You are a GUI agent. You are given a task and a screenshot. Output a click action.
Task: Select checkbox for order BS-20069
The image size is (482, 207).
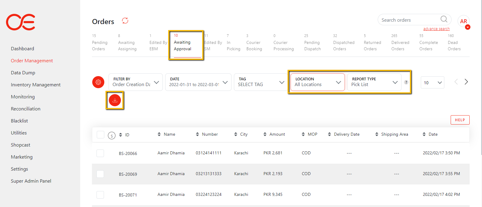click(100, 174)
